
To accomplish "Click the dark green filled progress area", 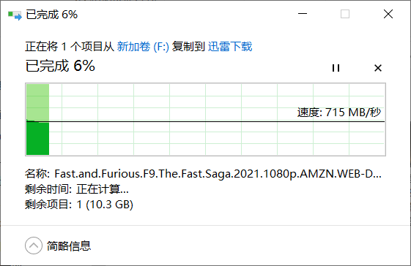I will click(x=38, y=138).
